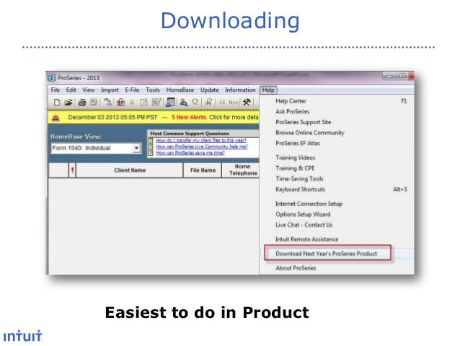Click the red exclamation column header
This screenshot has width=460, height=346.
[x=72, y=170]
